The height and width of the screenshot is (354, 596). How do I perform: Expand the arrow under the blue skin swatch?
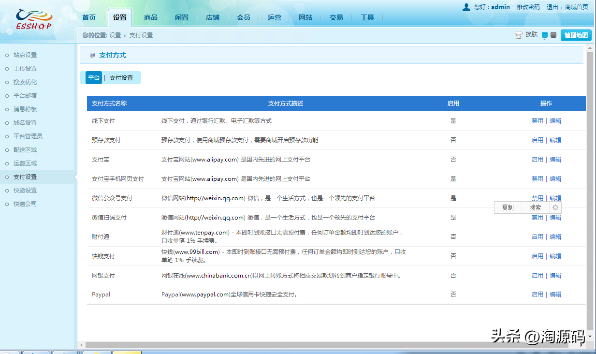[545, 39]
